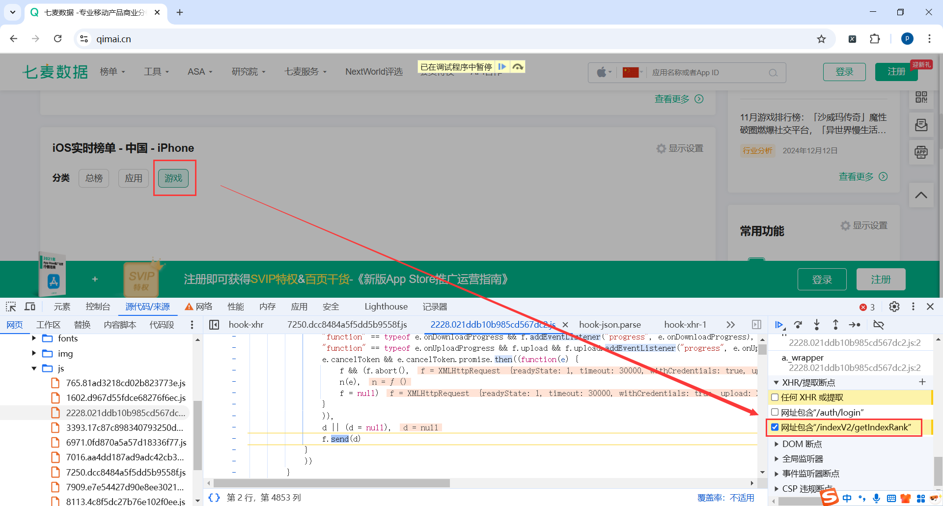Hide the Sources navigator sidebar
Viewport: 943px width, 506px height.
214,325
